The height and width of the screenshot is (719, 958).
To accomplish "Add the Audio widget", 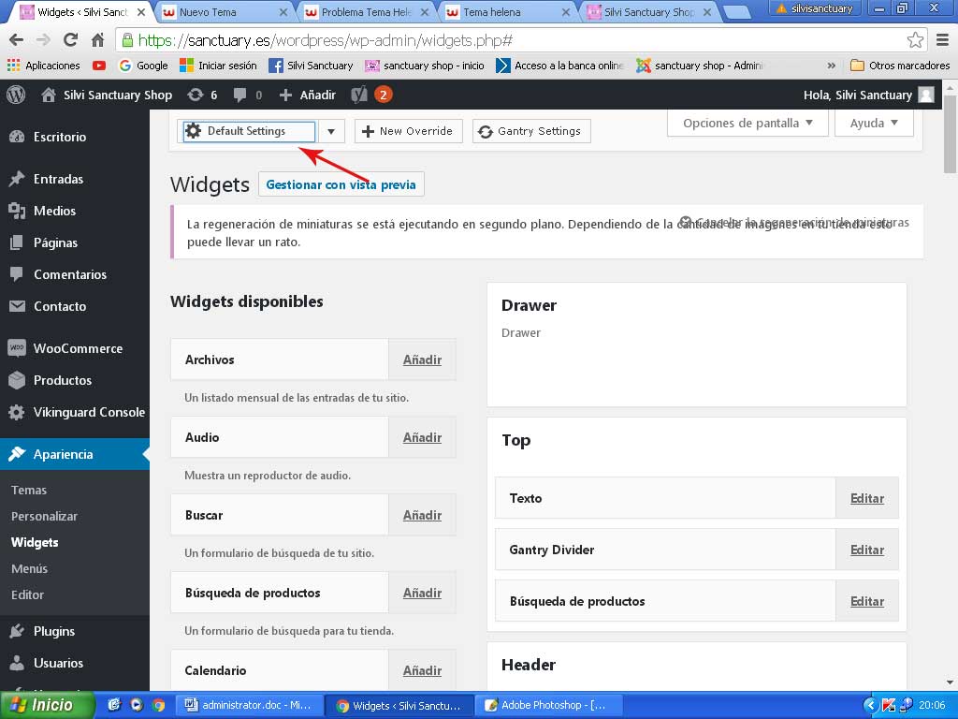I will pyautogui.click(x=422, y=437).
